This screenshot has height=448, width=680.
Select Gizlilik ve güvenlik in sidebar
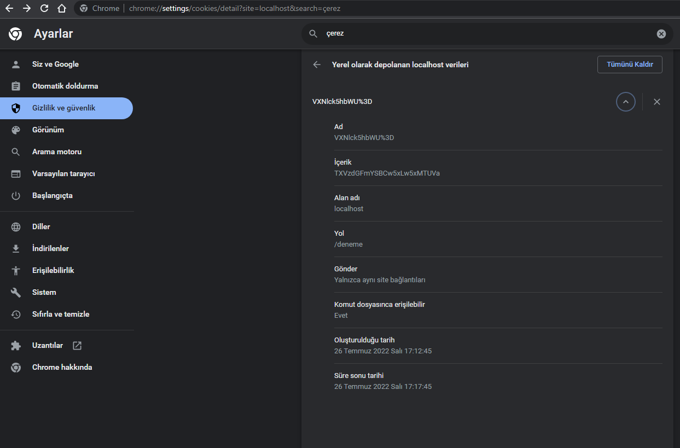[63, 108]
